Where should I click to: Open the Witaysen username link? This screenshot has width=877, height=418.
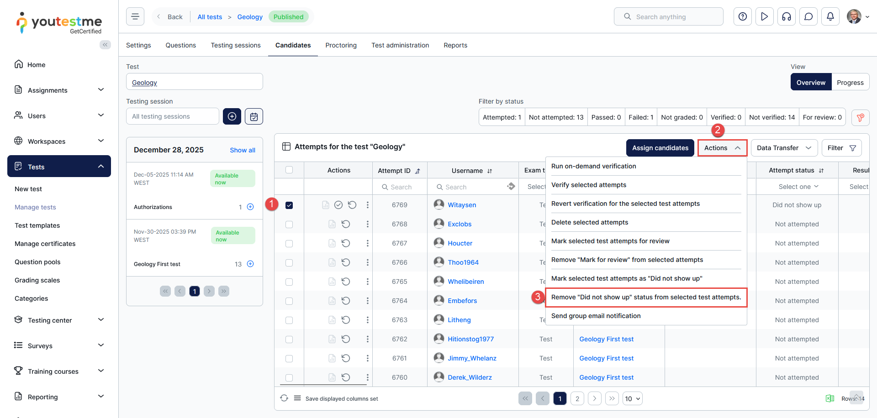click(462, 205)
